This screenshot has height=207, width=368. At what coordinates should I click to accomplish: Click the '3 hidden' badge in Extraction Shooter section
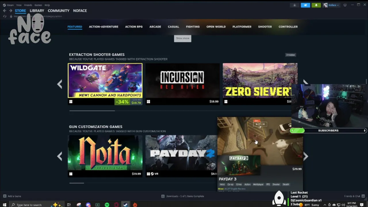point(290,55)
